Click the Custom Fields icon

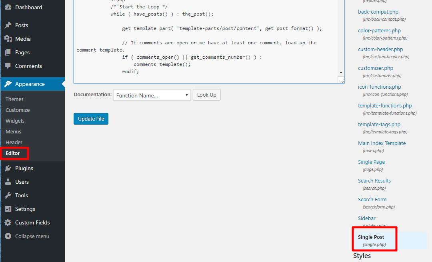tap(8, 222)
